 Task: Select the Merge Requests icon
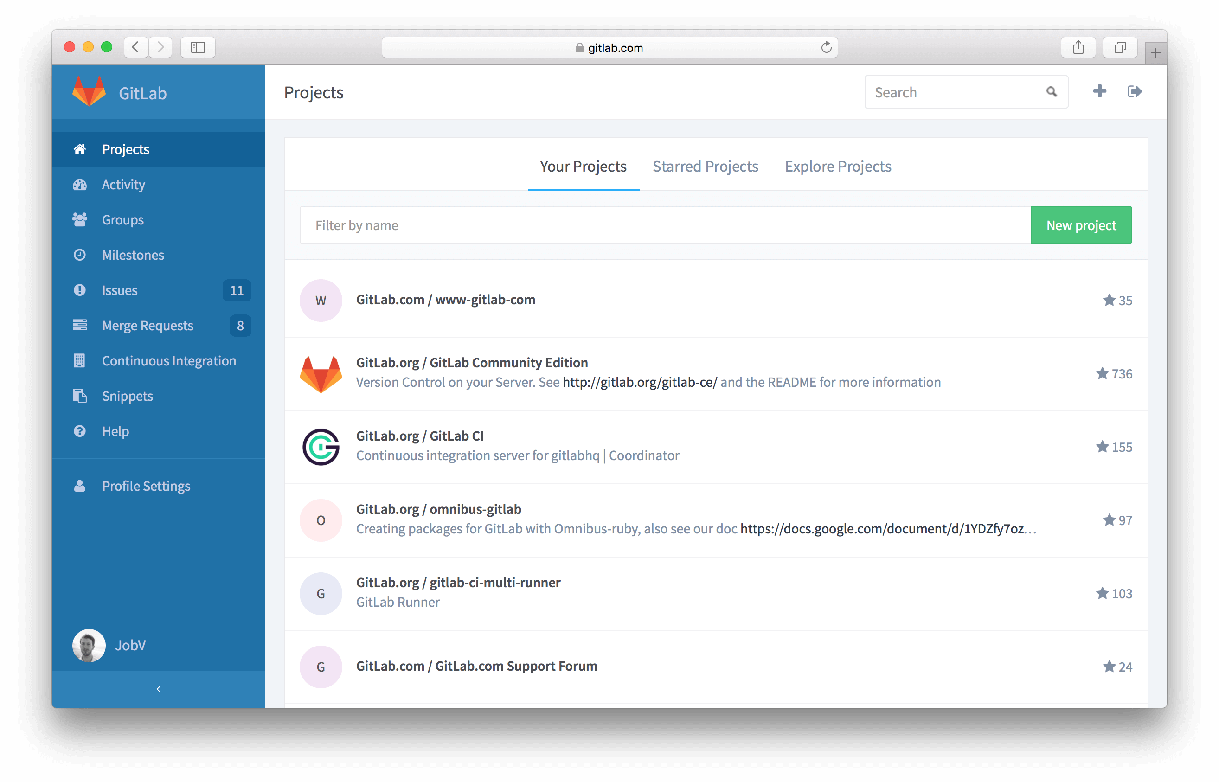coord(79,325)
